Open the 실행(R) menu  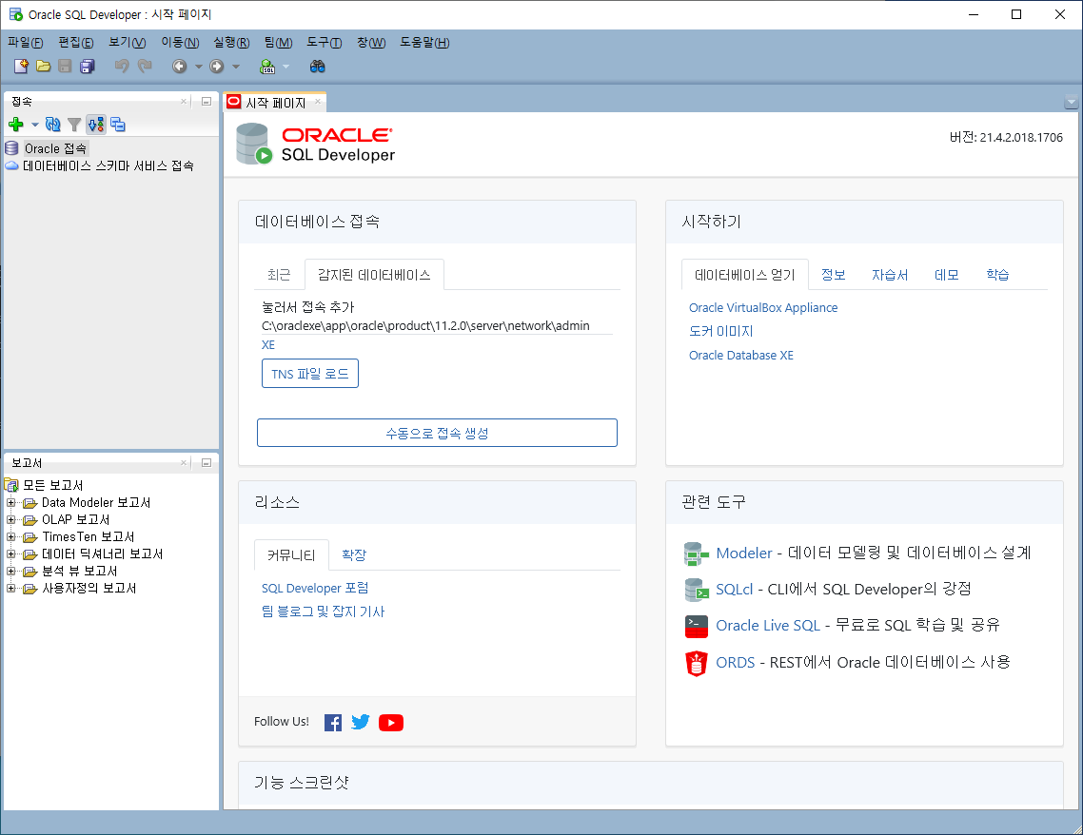[231, 43]
